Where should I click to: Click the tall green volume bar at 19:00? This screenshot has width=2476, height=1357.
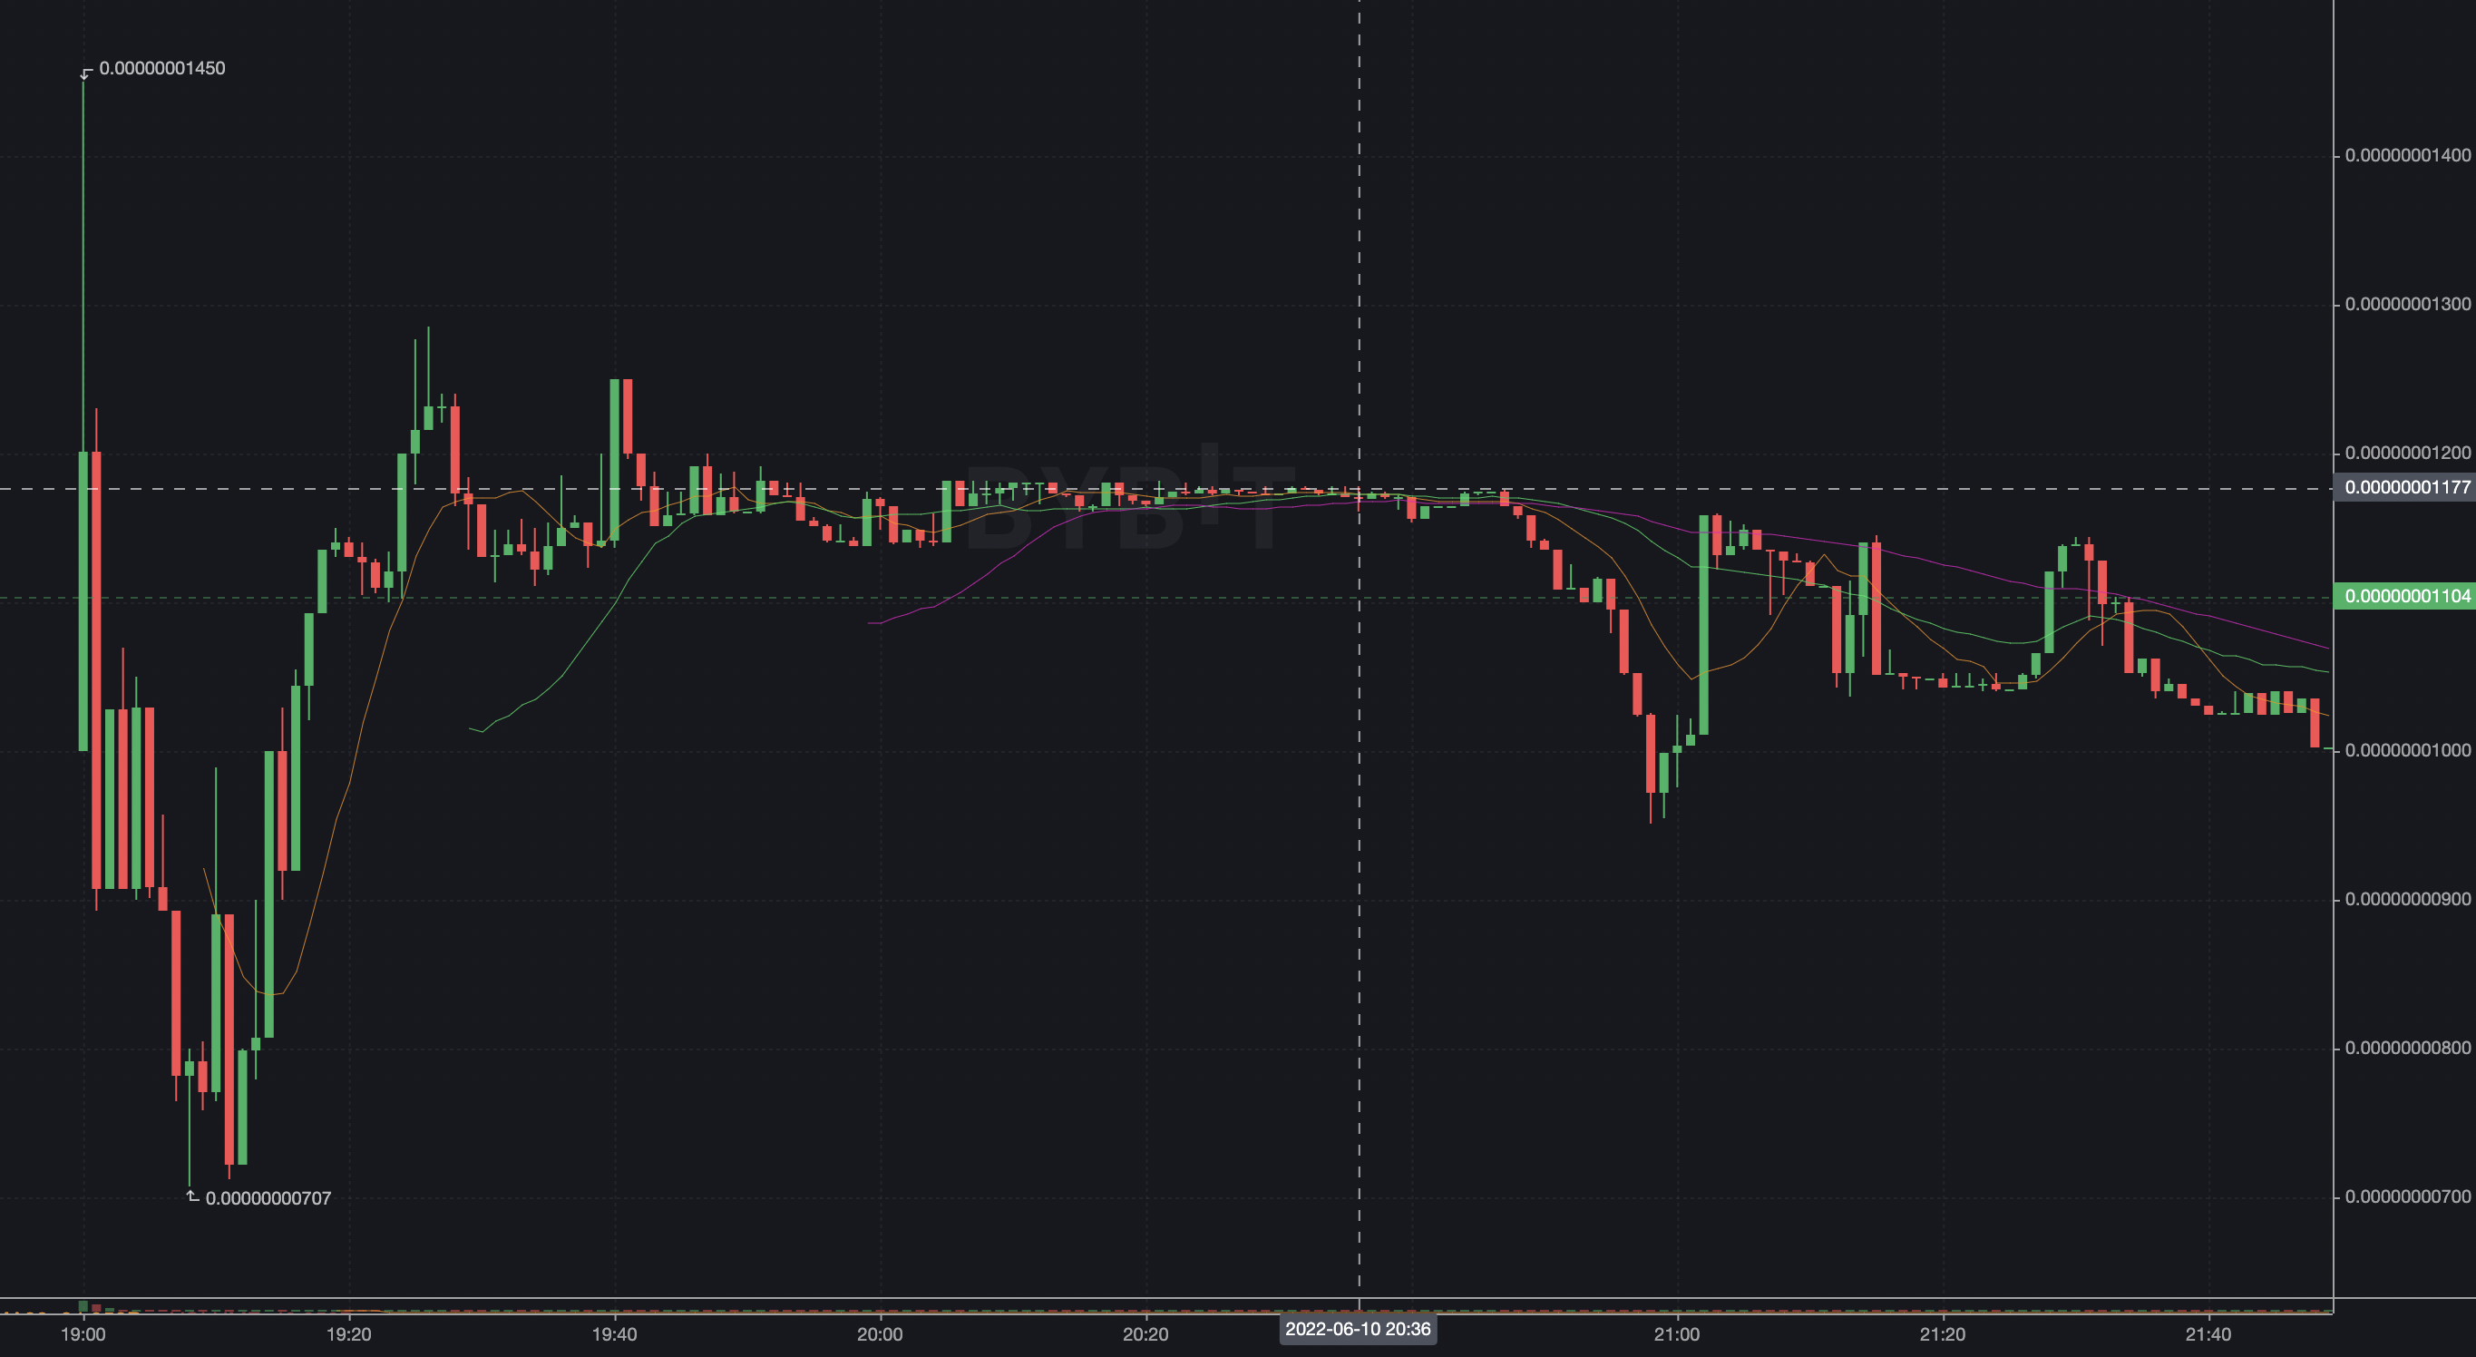tap(83, 1306)
